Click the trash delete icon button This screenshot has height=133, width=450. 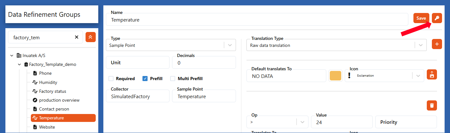point(432,105)
